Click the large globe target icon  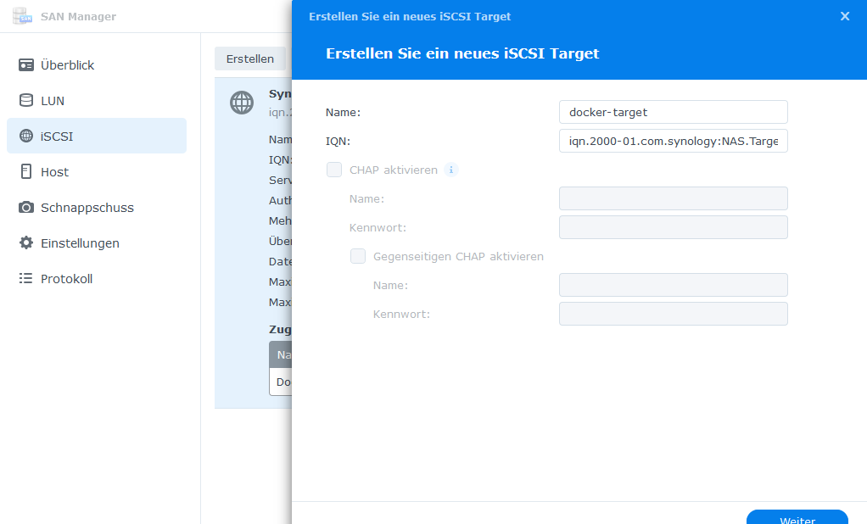click(x=242, y=103)
